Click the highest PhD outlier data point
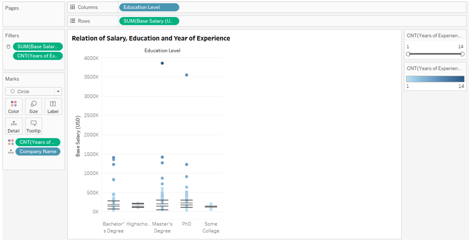Image resolution: width=471 pixels, height=243 pixels. click(x=186, y=75)
